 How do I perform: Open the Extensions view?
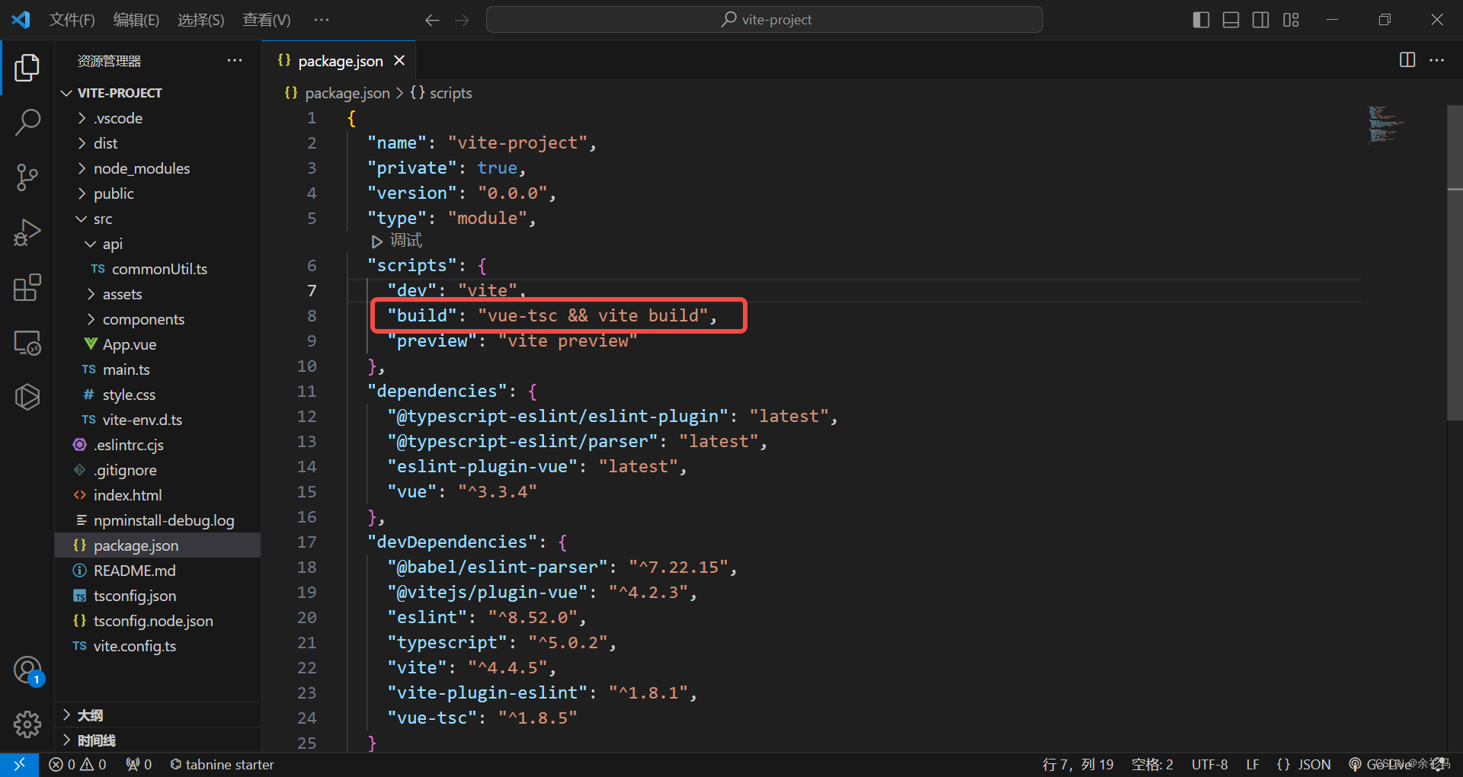pyautogui.click(x=27, y=287)
